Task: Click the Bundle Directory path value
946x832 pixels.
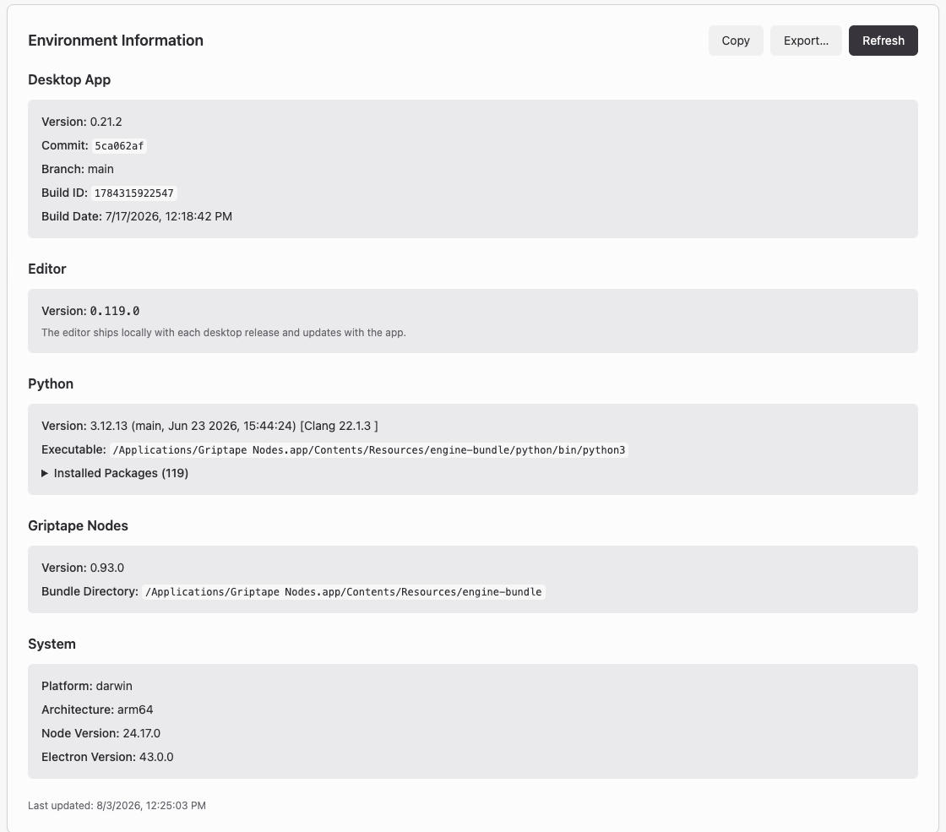Action: click(343, 592)
